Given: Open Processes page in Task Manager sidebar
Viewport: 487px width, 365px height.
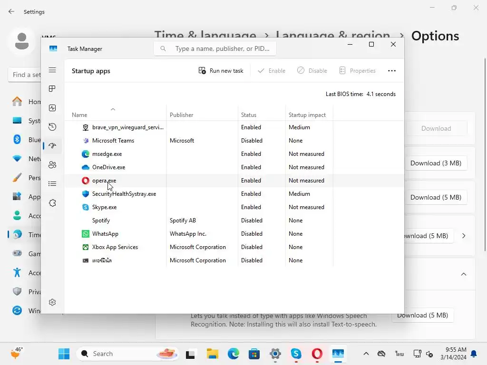Looking at the screenshot, I should tap(52, 89).
